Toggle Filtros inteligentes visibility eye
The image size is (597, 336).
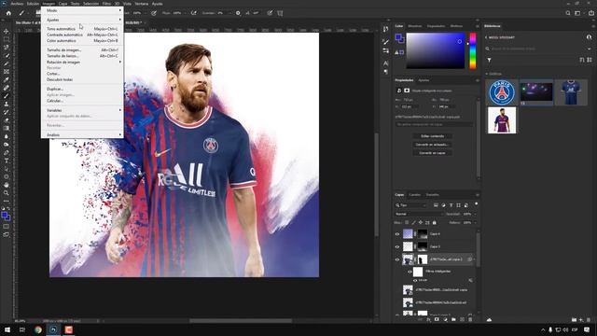410,272
